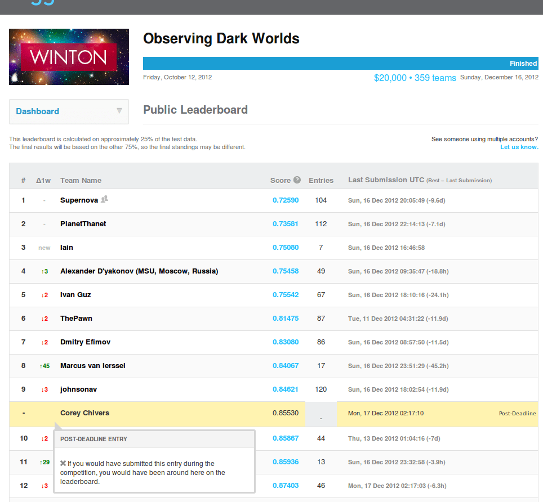Open the Supernova team profile
The width and height of the screenshot is (543, 502).
point(79,200)
